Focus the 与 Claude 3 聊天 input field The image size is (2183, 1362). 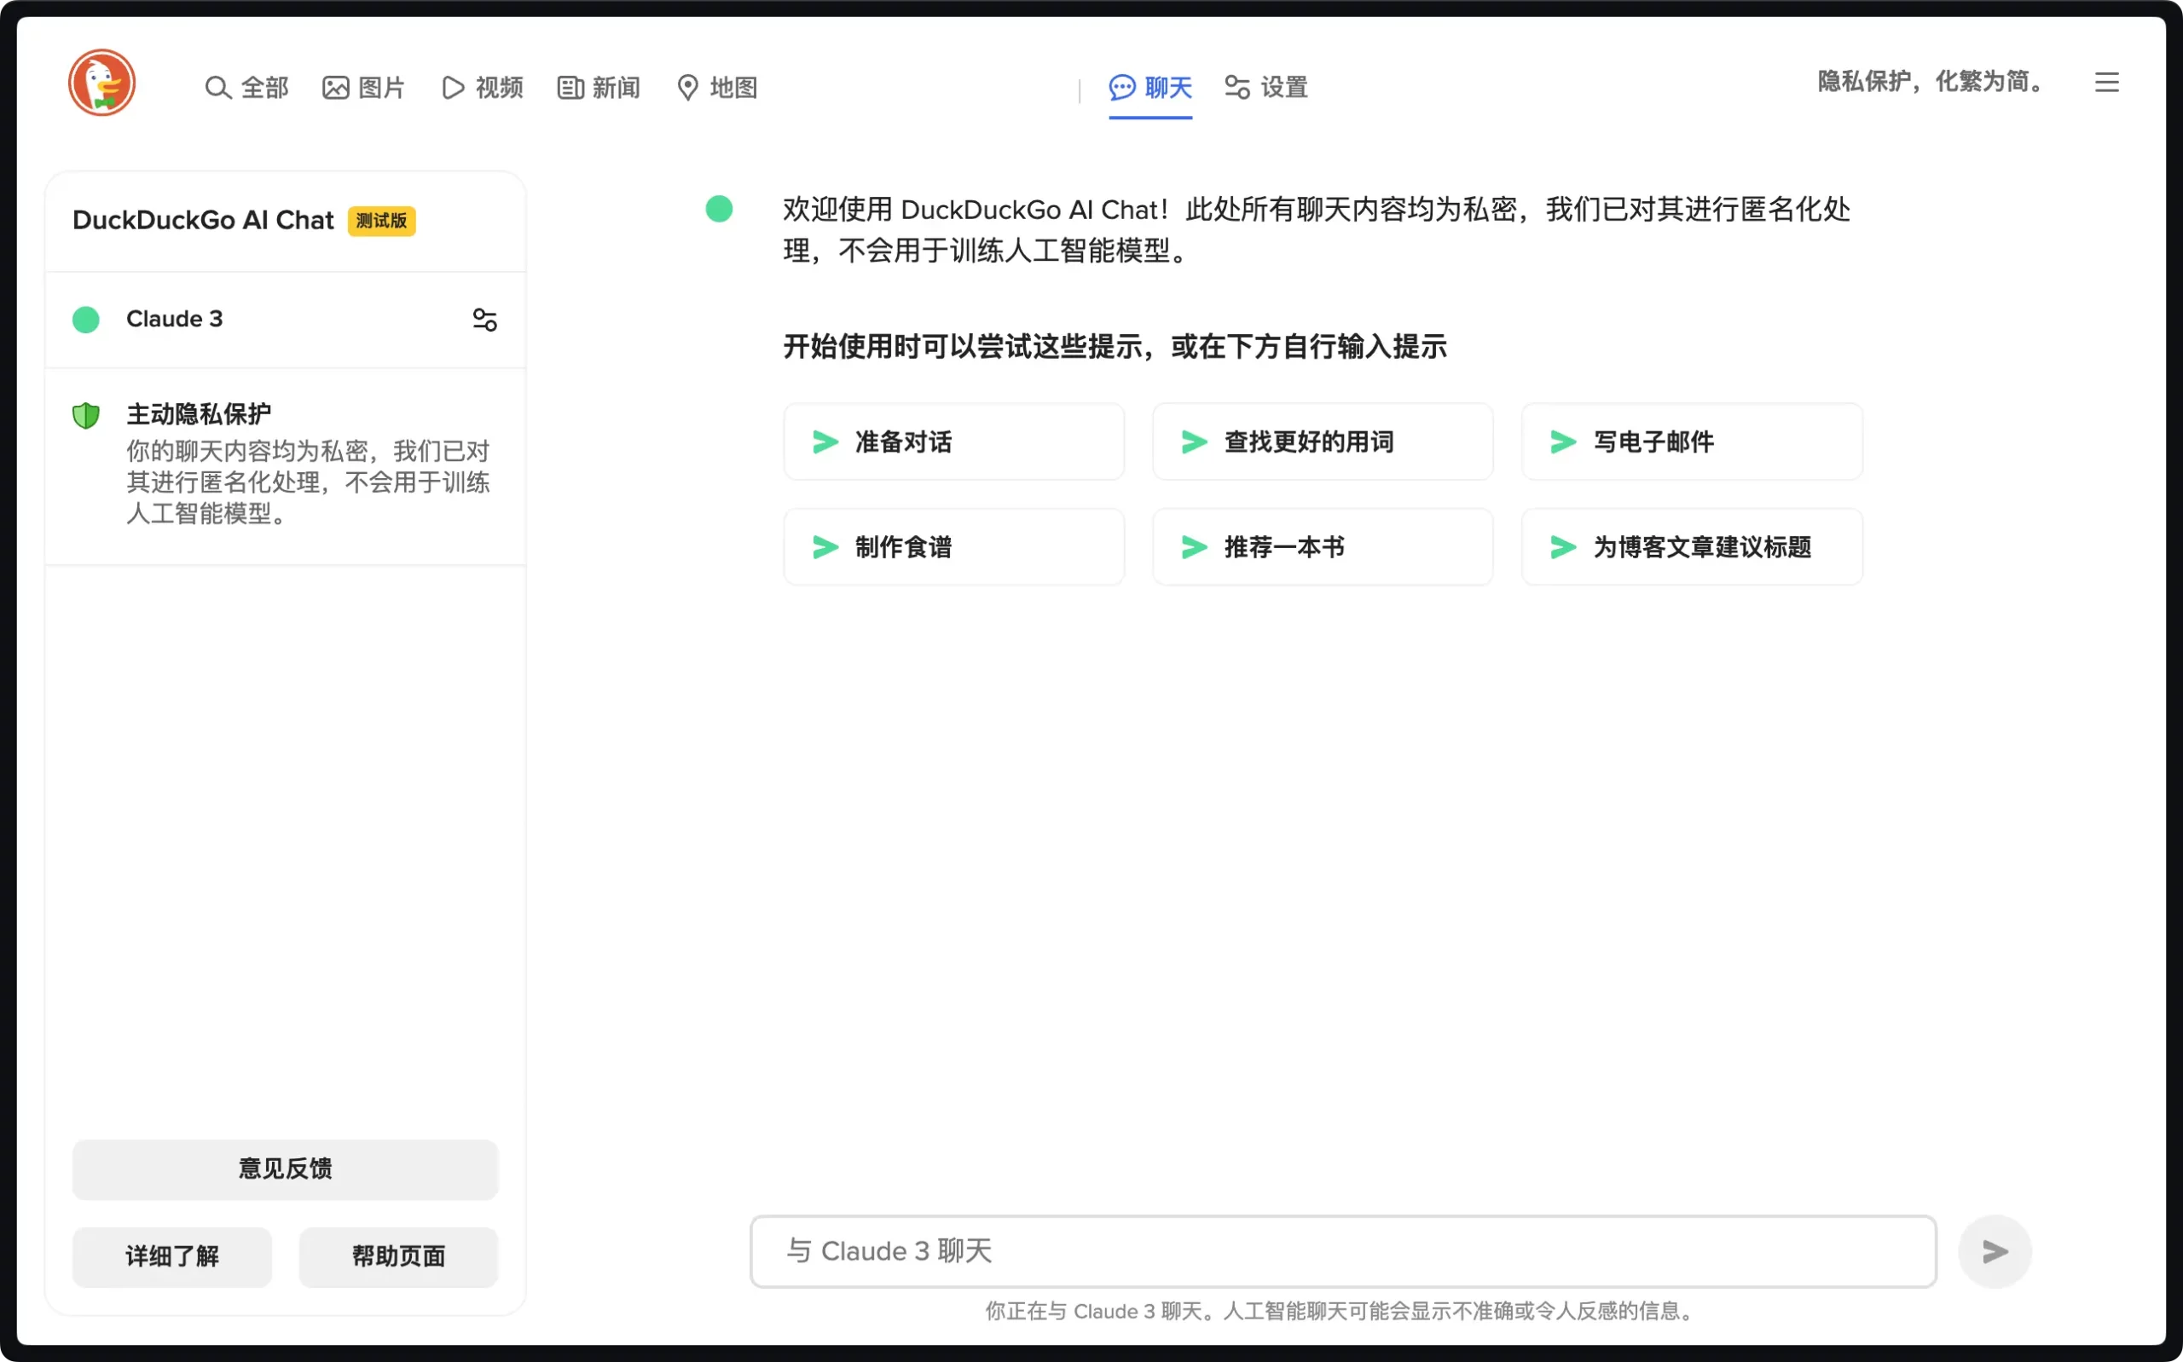tap(1342, 1251)
